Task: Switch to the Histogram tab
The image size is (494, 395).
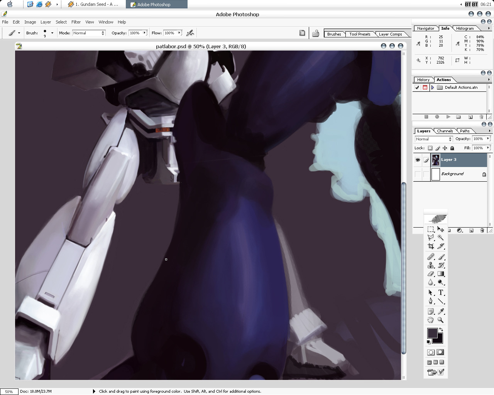Action: pyautogui.click(x=465, y=29)
